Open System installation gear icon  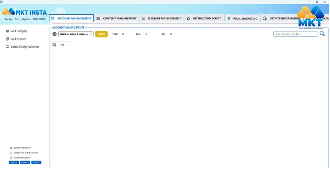coord(11,148)
